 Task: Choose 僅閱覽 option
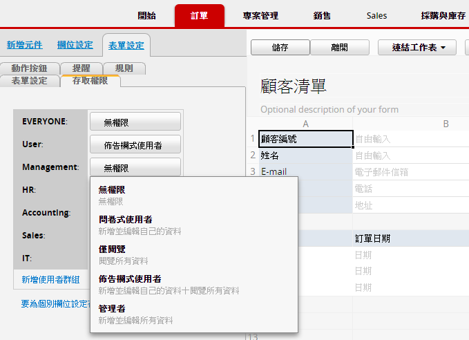click(194, 255)
